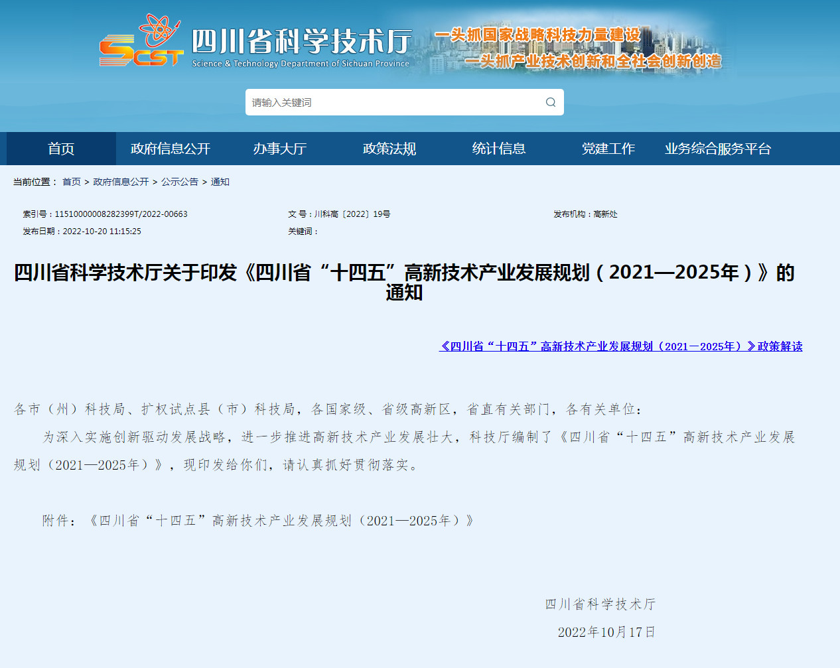840x668 pixels.
Task: Click the signature 四川省科学技术厅 at bottom
Action: pyautogui.click(x=600, y=604)
